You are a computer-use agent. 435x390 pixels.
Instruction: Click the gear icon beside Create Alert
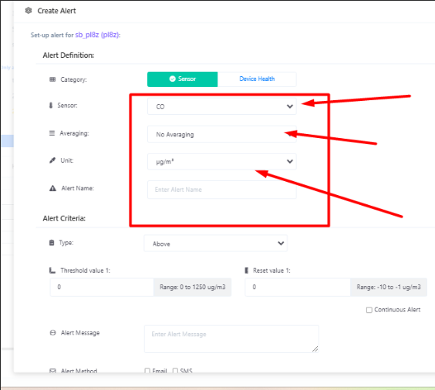29,11
